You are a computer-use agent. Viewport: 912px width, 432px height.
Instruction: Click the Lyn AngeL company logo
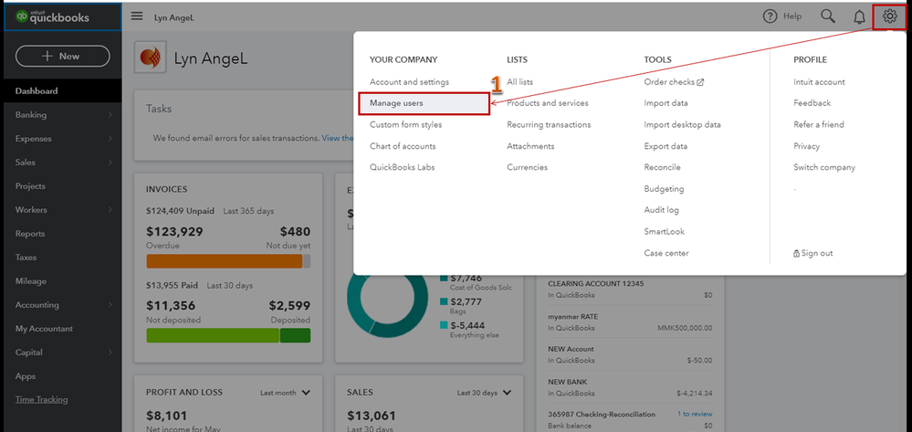click(x=150, y=57)
